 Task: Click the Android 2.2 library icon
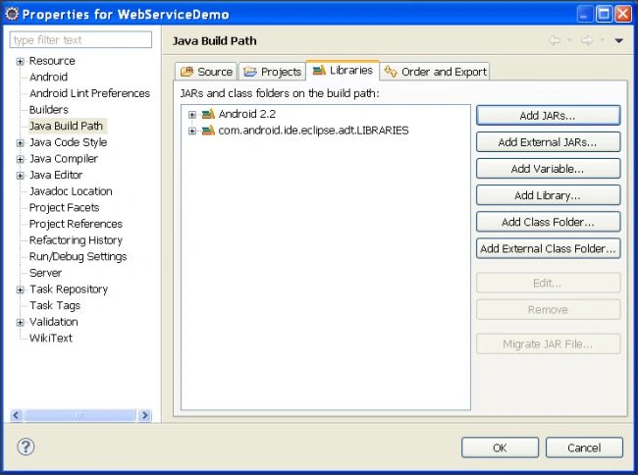tap(208, 114)
